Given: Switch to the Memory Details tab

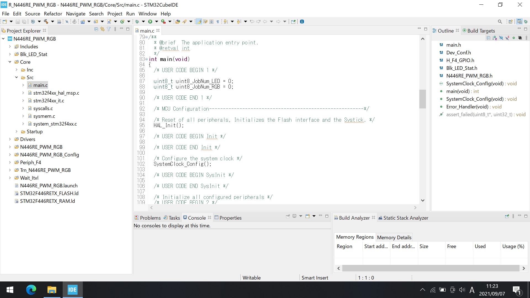Looking at the screenshot, I should [394, 237].
